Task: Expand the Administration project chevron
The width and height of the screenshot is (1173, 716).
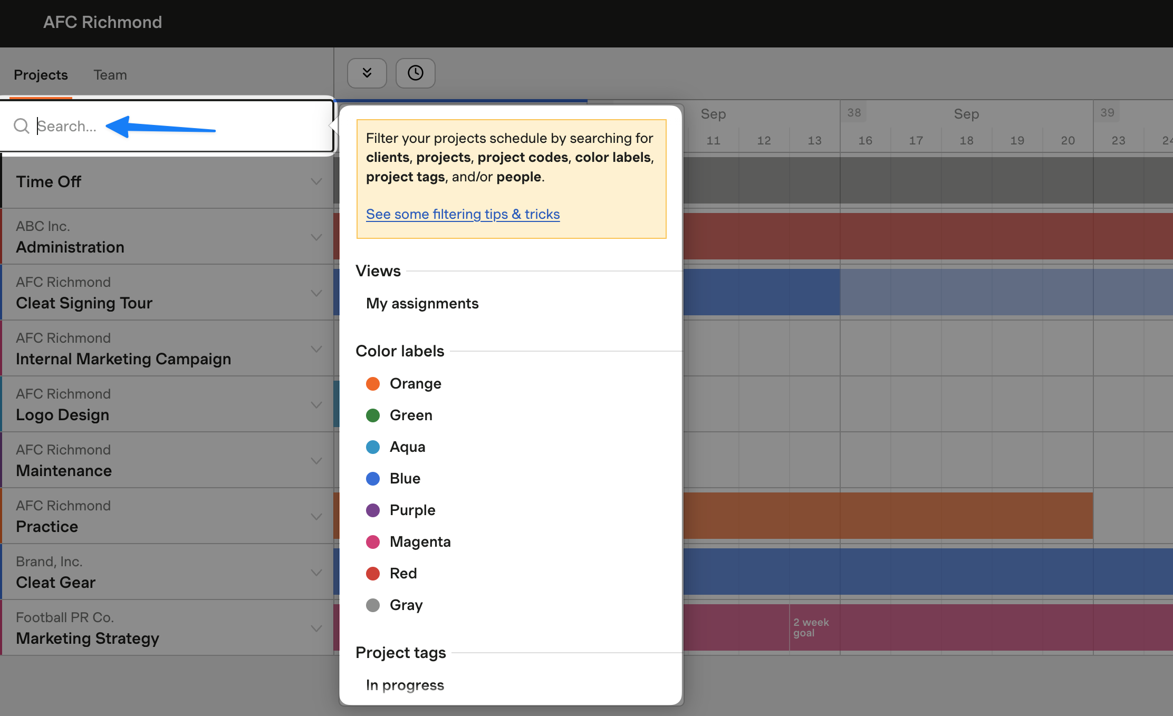Action: pos(316,237)
